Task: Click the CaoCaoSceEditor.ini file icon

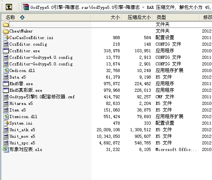Action: [6, 38]
